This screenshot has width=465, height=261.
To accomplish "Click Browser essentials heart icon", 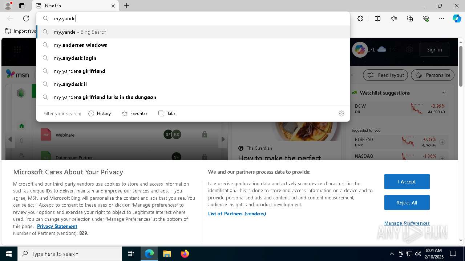I will (x=426, y=18).
